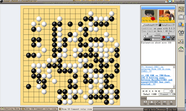Click YangDinxi player photo
Viewport: 186px width, 111px height.
click(x=167, y=16)
